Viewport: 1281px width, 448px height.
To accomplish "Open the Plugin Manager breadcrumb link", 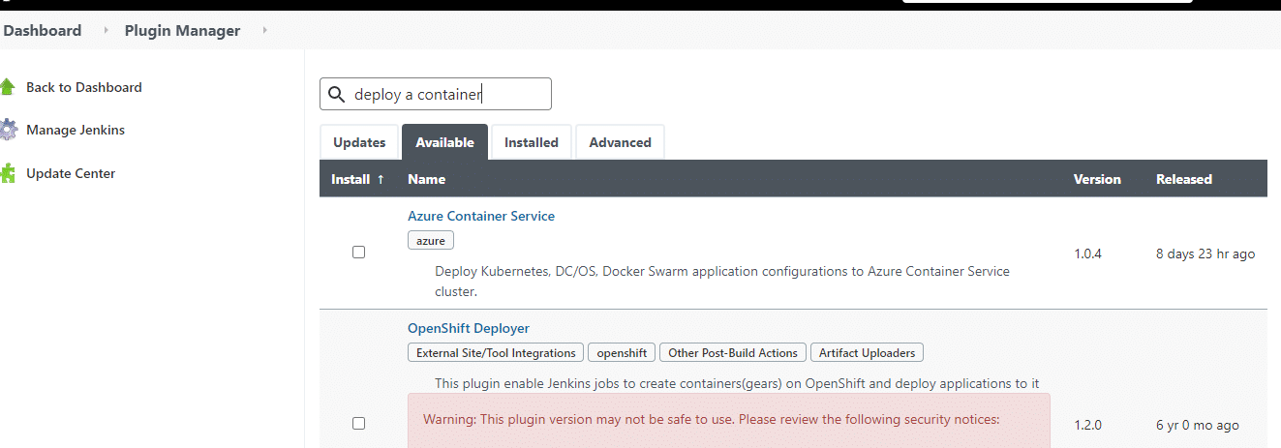I will pyautogui.click(x=182, y=31).
